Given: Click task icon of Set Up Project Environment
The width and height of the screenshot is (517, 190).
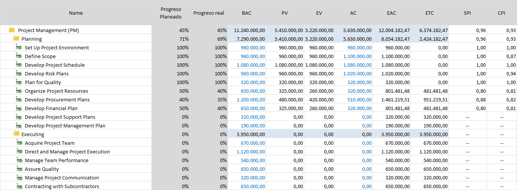Looking at the screenshot, I should click(x=19, y=47).
